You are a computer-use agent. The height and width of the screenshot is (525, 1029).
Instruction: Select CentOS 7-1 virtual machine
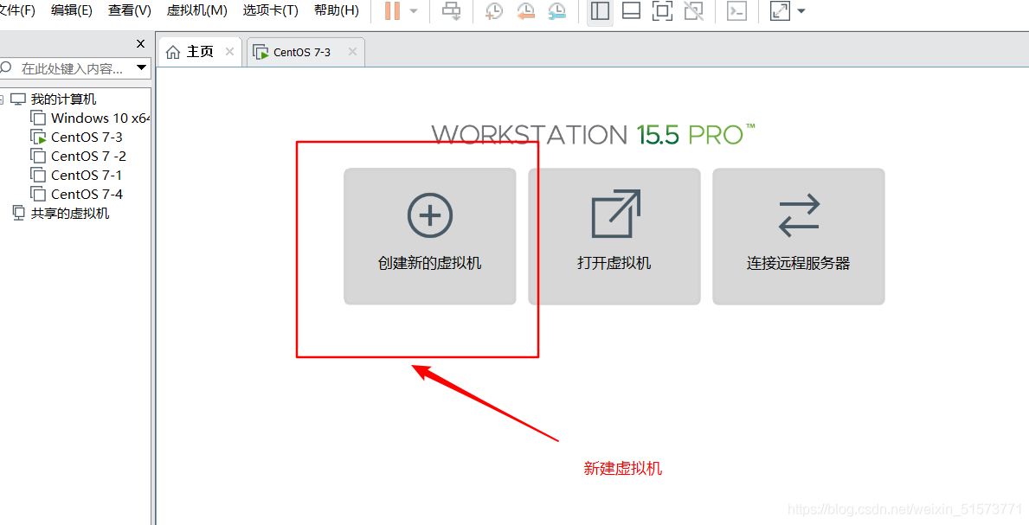click(87, 176)
